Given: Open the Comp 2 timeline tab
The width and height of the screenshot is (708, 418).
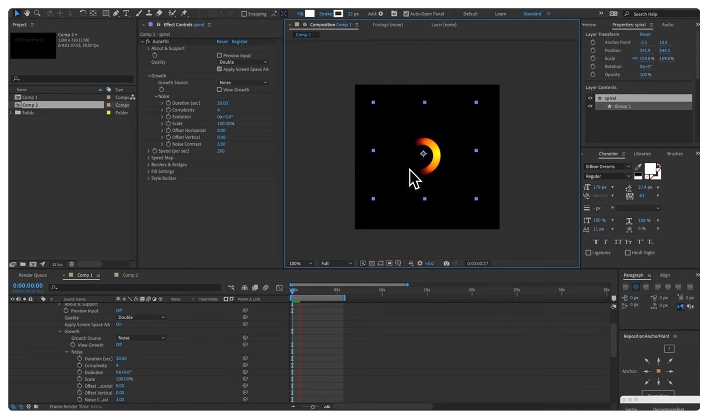Looking at the screenshot, I should point(130,275).
